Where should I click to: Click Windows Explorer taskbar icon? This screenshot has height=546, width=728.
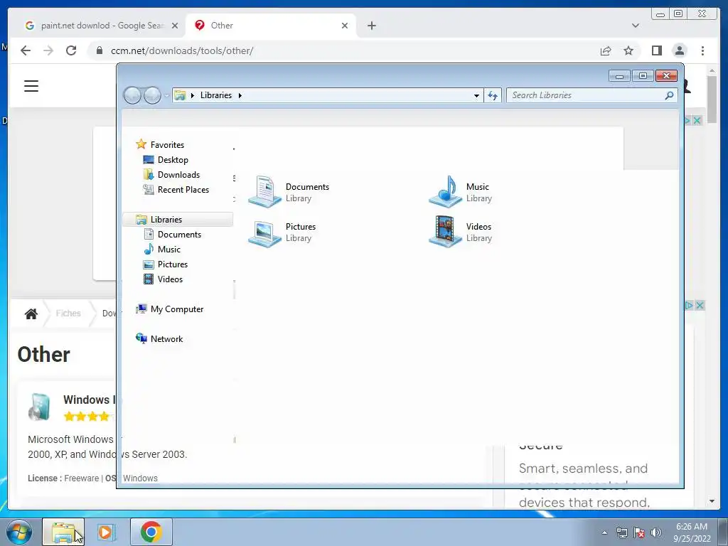(x=63, y=532)
